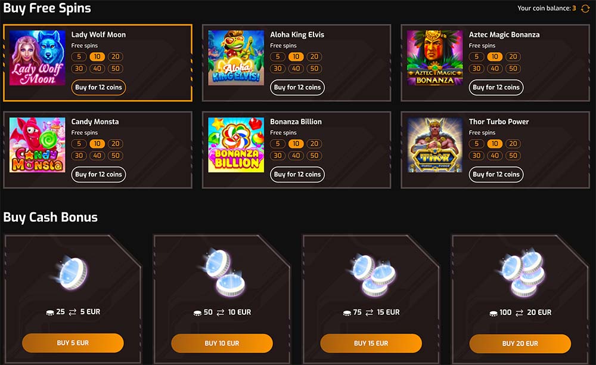
Task: Click the coin balance refresh icon
Action: 585,8
